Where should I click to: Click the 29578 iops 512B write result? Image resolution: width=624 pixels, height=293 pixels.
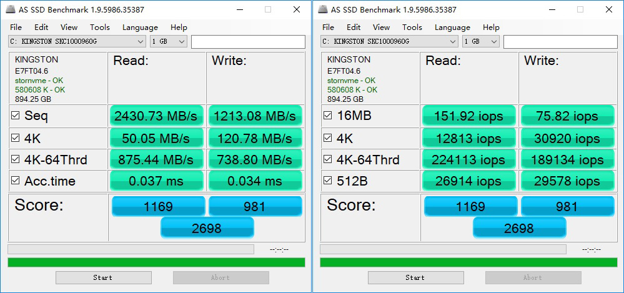pyautogui.click(x=568, y=181)
